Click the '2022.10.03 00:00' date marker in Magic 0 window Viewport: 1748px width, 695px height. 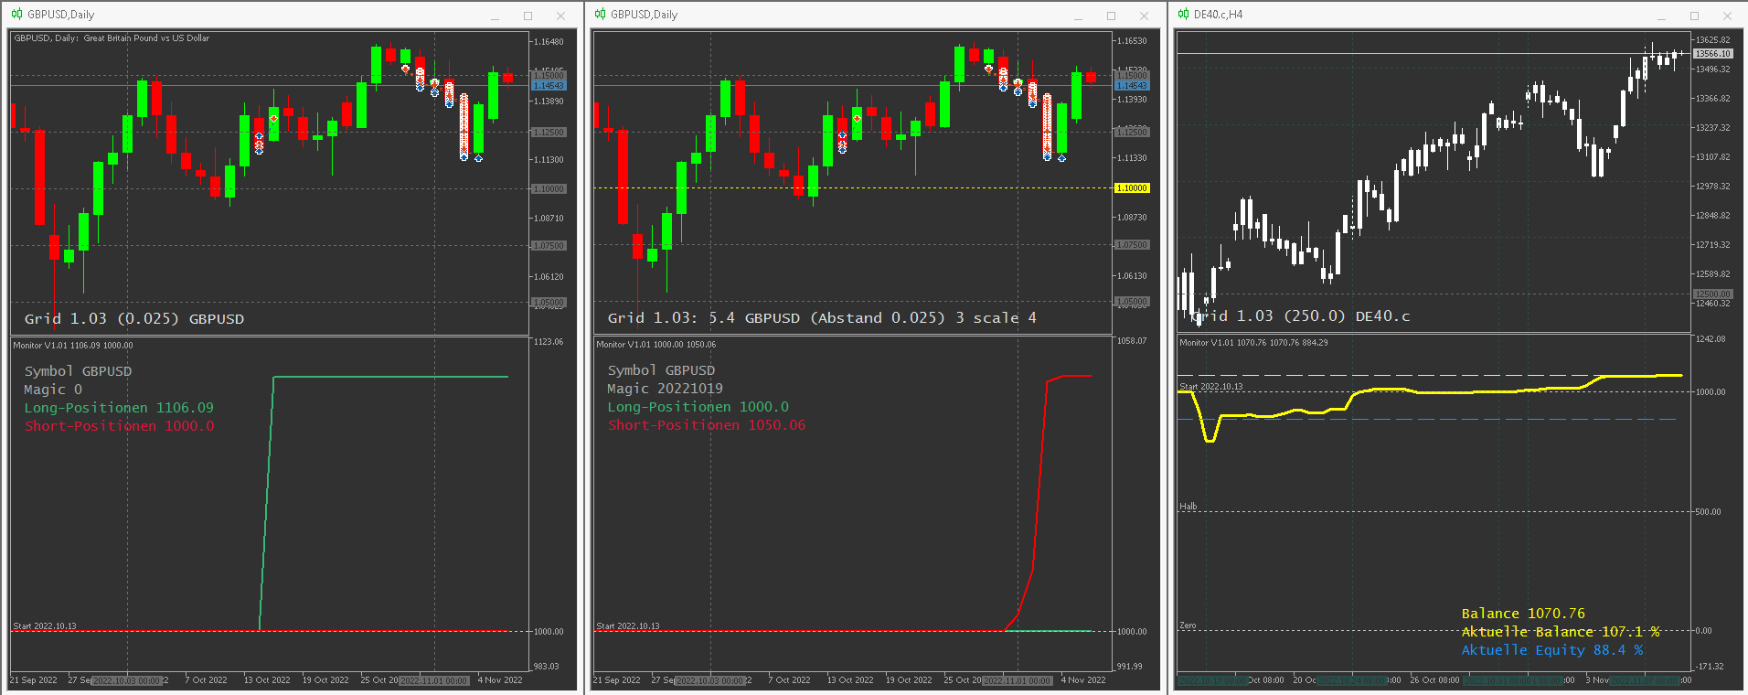(127, 680)
